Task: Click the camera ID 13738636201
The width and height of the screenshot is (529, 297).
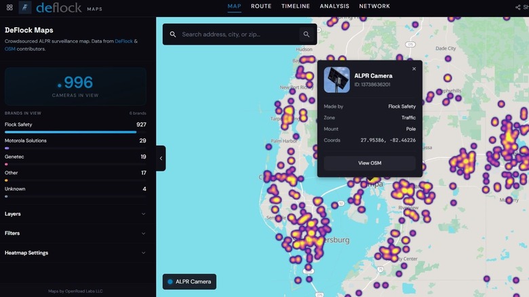Action: [372, 84]
